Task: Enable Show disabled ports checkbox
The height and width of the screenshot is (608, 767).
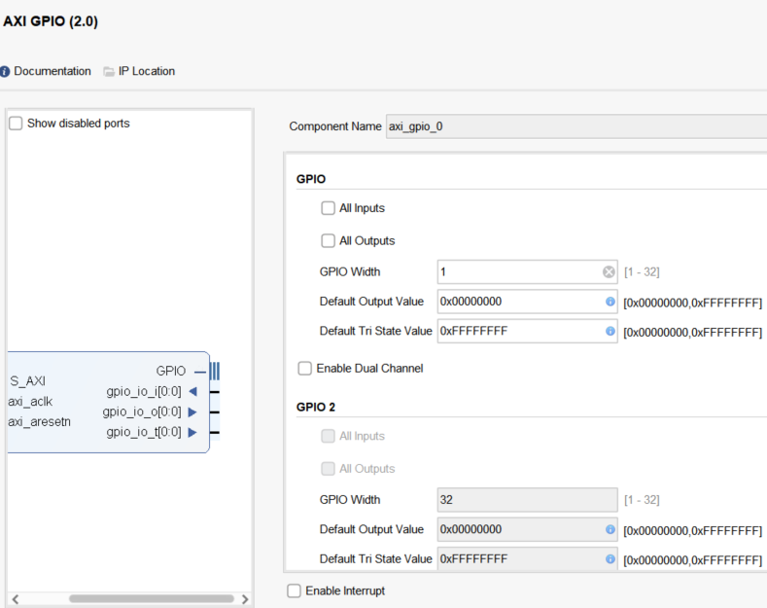Action: (x=16, y=124)
